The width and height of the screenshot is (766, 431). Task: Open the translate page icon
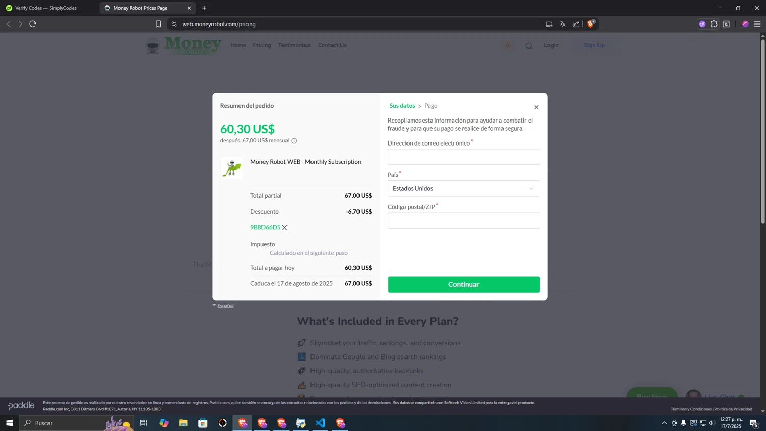click(562, 24)
